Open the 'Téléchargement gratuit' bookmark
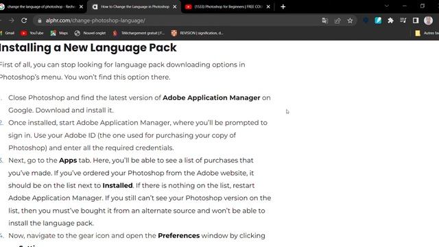The height and width of the screenshot is (247, 439). [x=139, y=33]
